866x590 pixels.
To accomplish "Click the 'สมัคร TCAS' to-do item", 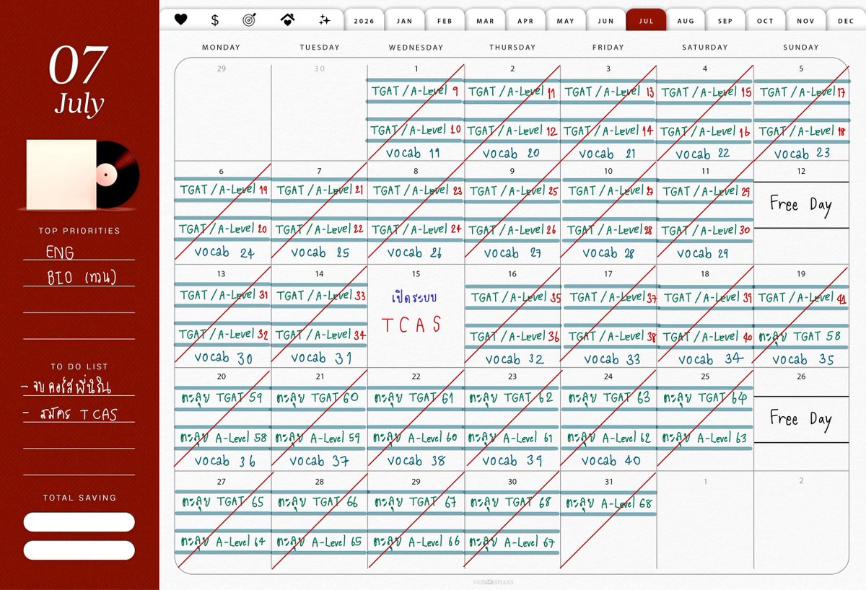I will [x=79, y=415].
